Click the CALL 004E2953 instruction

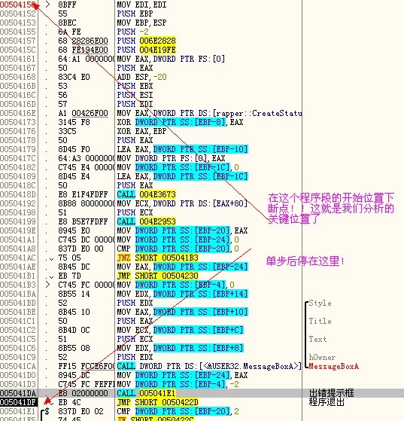(147, 221)
